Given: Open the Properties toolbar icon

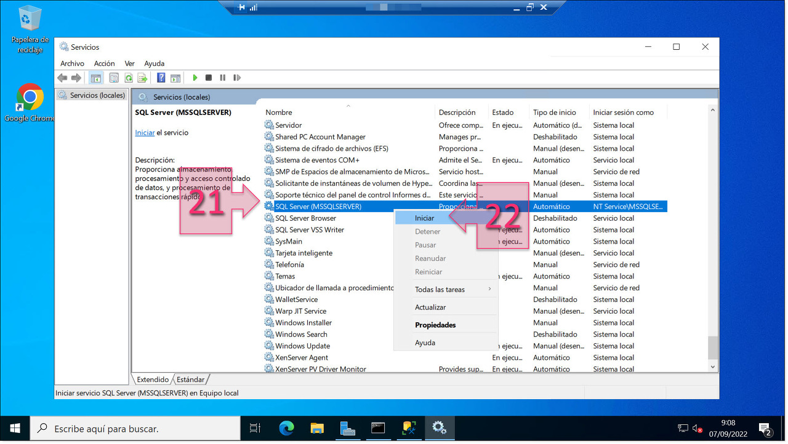Looking at the screenshot, I should pos(114,78).
